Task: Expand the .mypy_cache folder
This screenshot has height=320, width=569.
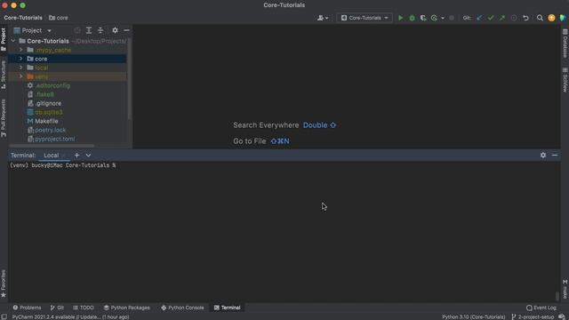Action: [x=21, y=50]
